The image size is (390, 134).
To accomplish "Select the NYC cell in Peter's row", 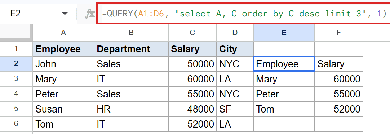I will click(x=235, y=94).
